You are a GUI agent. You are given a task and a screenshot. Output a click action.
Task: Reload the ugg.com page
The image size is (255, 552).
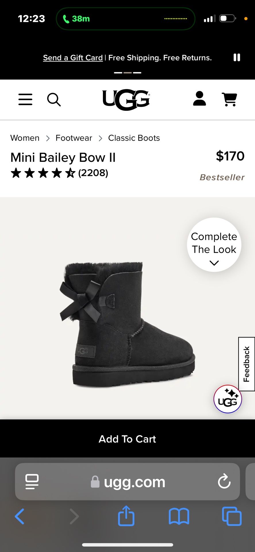[x=224, y=481]
